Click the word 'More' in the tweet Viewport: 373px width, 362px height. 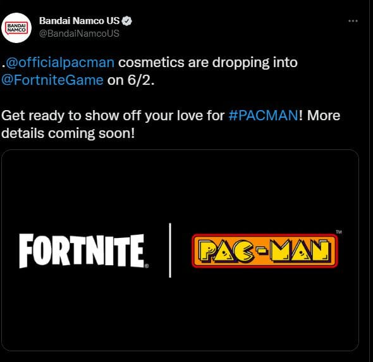click(324, 116)
